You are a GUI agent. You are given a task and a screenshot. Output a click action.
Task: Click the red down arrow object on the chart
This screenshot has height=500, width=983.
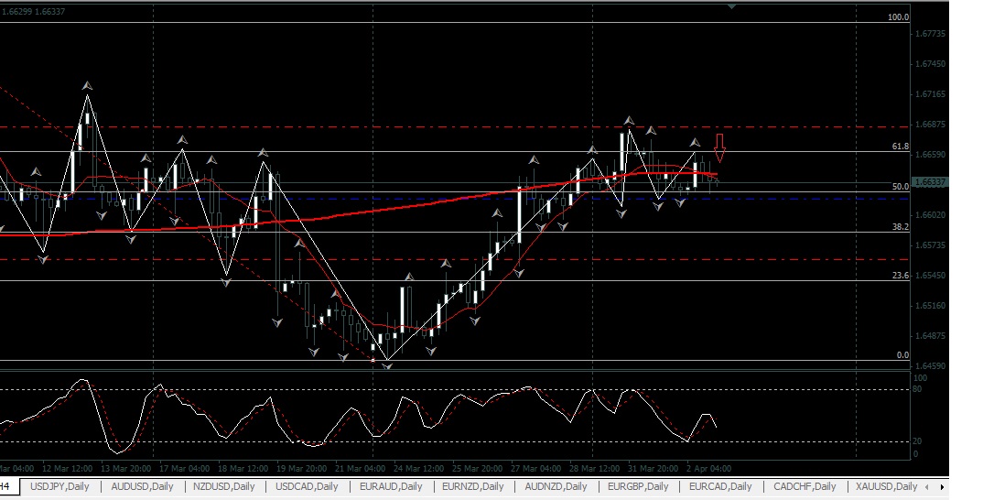[719, 148]
